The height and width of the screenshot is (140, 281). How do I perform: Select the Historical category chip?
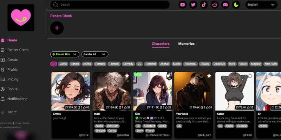(x=190, y=64)
